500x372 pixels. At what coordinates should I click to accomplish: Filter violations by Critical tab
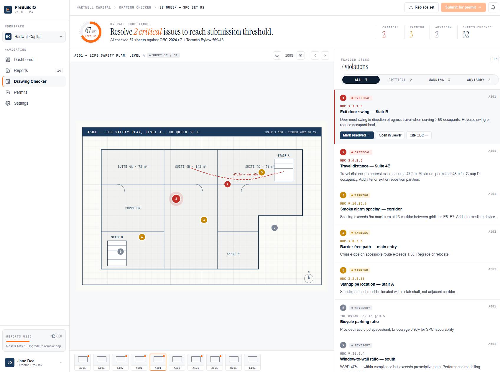(x=400, y=80)
